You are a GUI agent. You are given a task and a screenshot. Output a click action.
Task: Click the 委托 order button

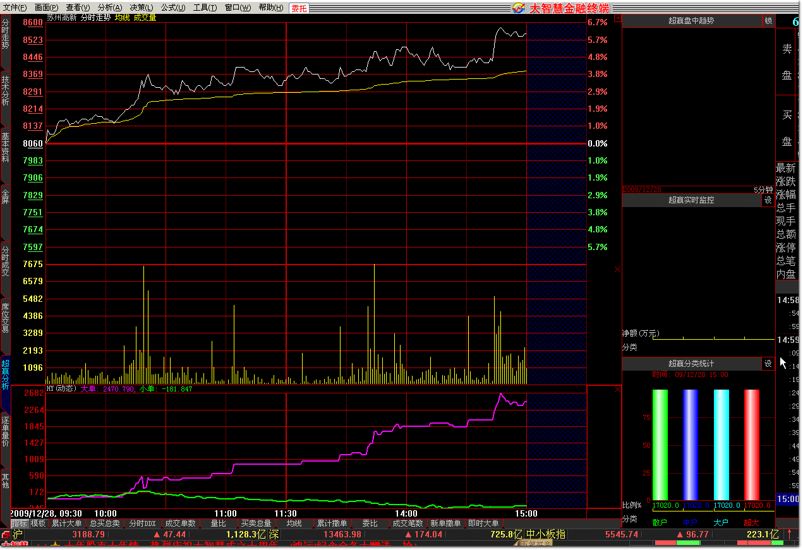(x=299, y=8)
